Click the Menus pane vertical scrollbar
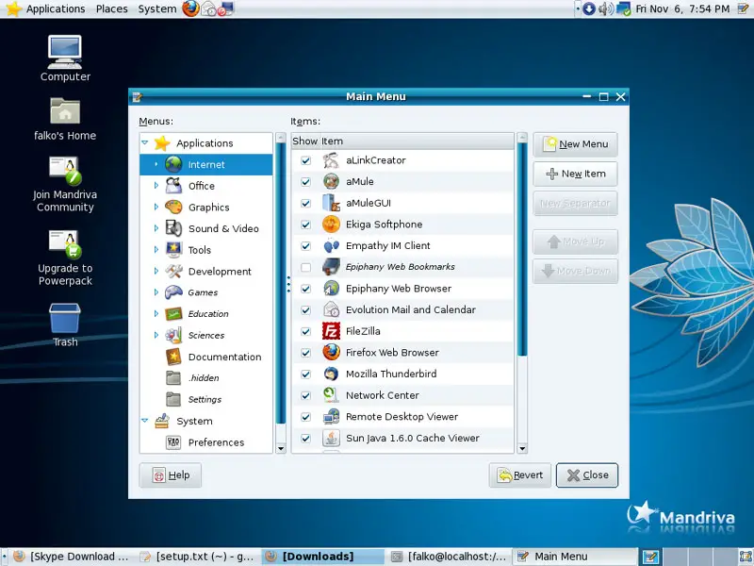The width and height of the screenshot is (754, 566). (281, 283)
